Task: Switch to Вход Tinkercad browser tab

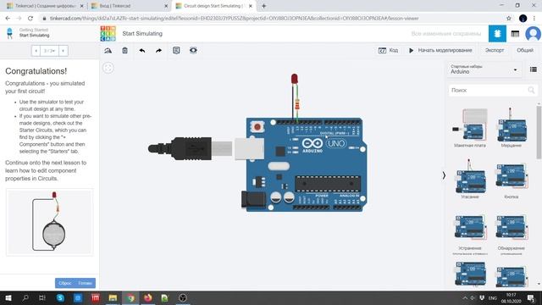Action: coord(129,6)
